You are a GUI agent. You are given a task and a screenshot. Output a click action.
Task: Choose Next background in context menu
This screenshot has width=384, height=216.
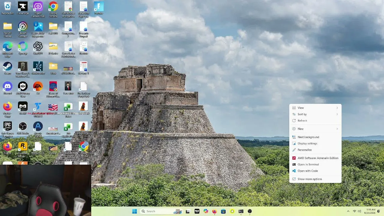click(315, 137)
